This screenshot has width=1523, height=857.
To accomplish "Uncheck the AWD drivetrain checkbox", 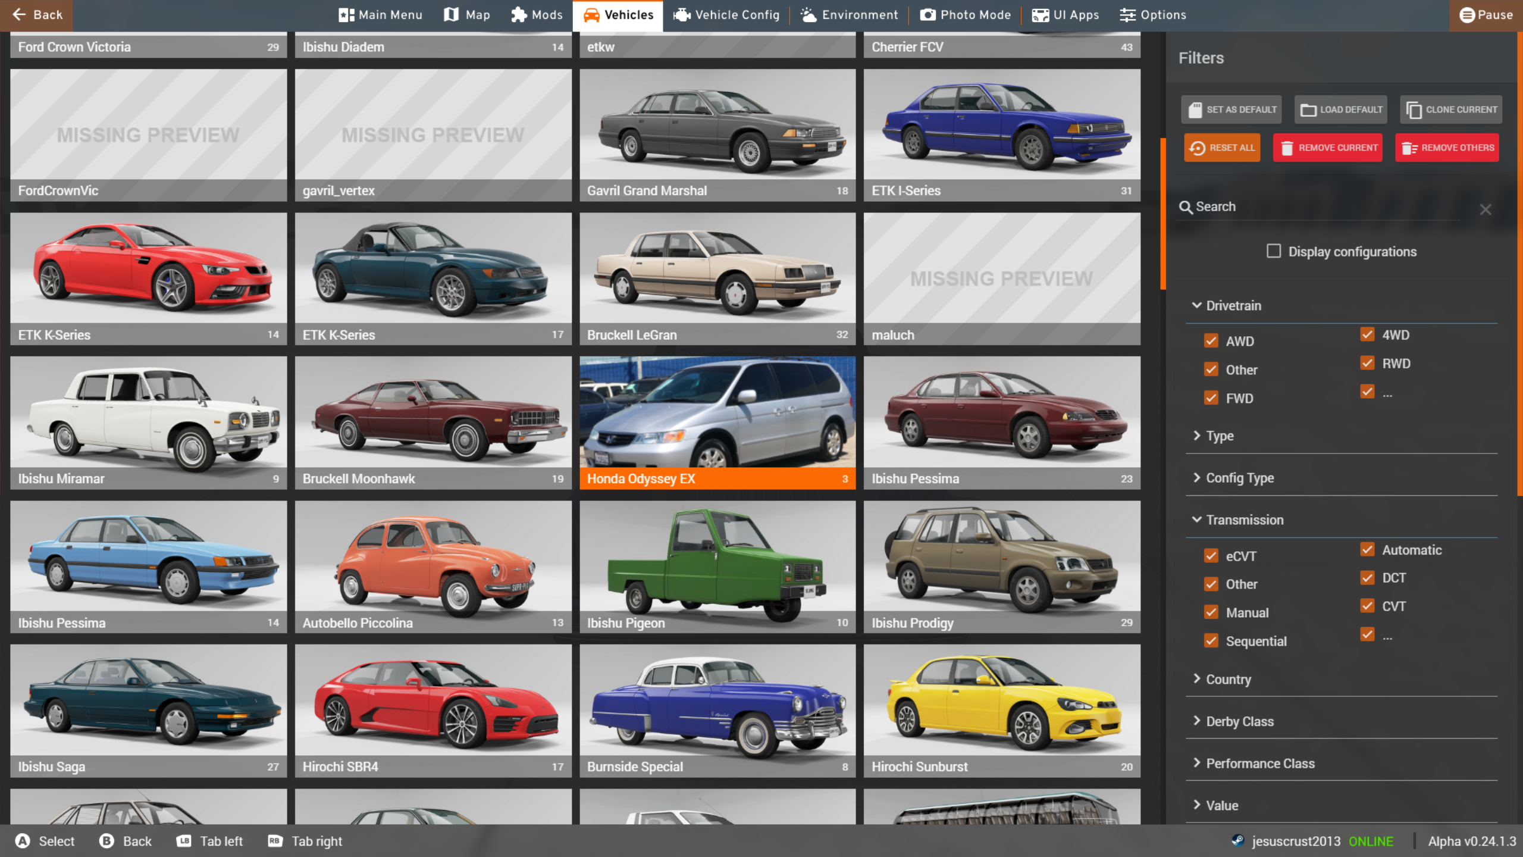I will [1211, 340].
